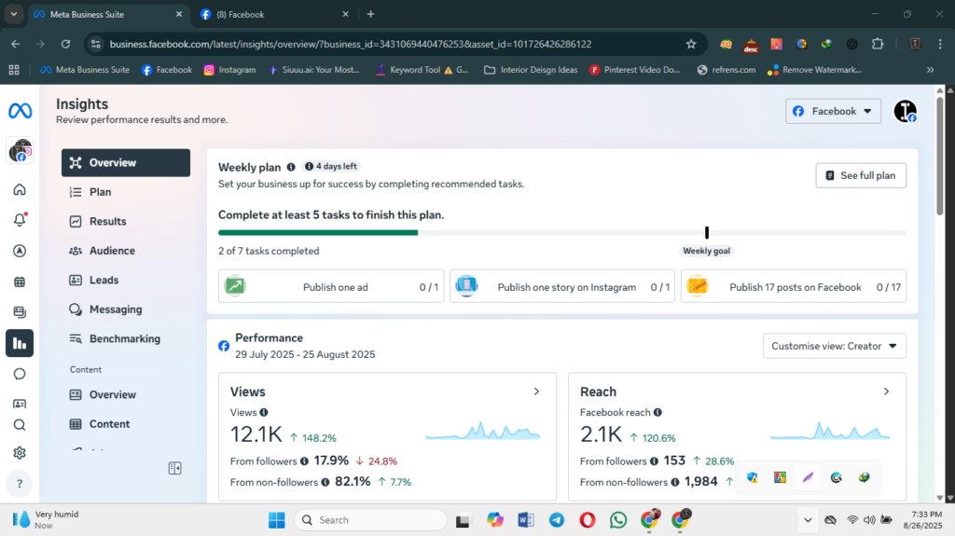Click See full plan button
The image size is (955, 536).
pos(861,175)
